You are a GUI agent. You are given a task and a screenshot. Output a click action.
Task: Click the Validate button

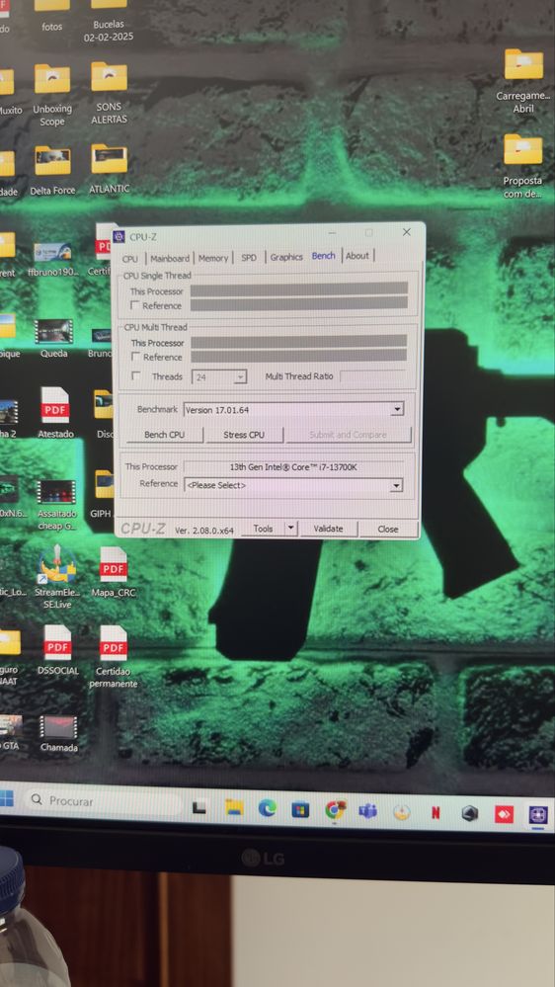click(x=329, y=529)
